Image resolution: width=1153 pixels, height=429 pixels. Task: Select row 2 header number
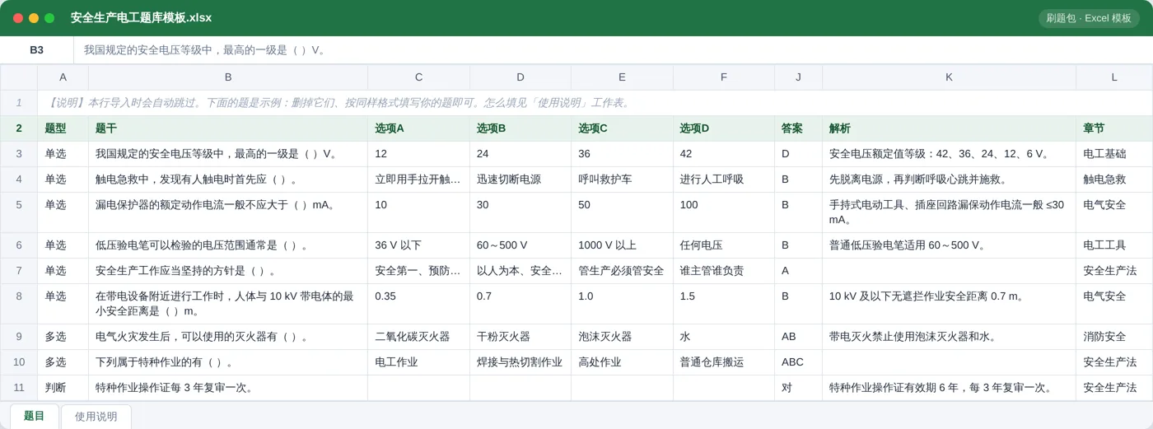pos(19,128)
